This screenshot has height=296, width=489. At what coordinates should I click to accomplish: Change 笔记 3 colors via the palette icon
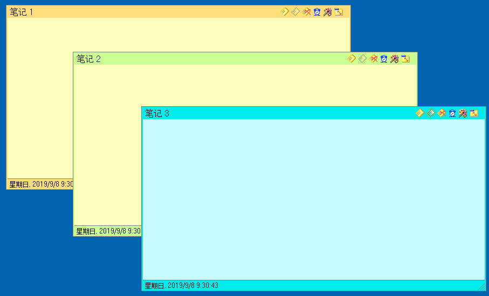pyautogui.click(x=463, y=113)
